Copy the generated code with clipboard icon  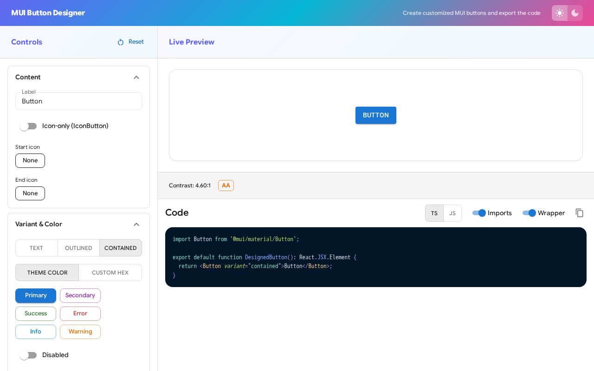tap(579, 213)
